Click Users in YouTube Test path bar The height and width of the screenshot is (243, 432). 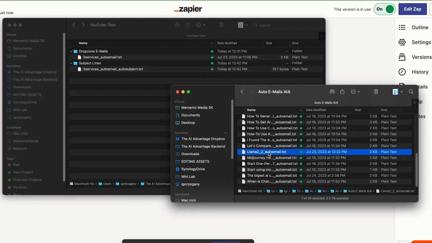pyautogui.click(x=105, y=184)
